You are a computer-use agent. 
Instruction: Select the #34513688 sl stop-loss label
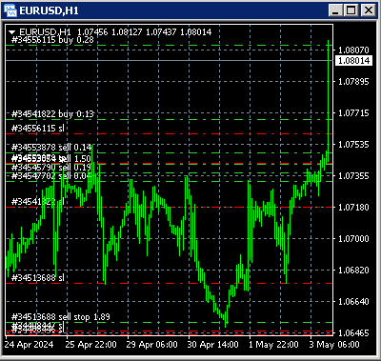coord(38,278)
